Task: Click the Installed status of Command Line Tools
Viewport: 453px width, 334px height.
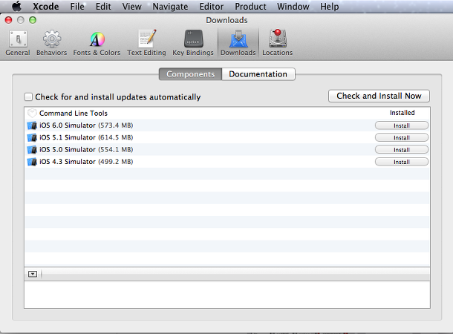Action: (x=403, y=113)
